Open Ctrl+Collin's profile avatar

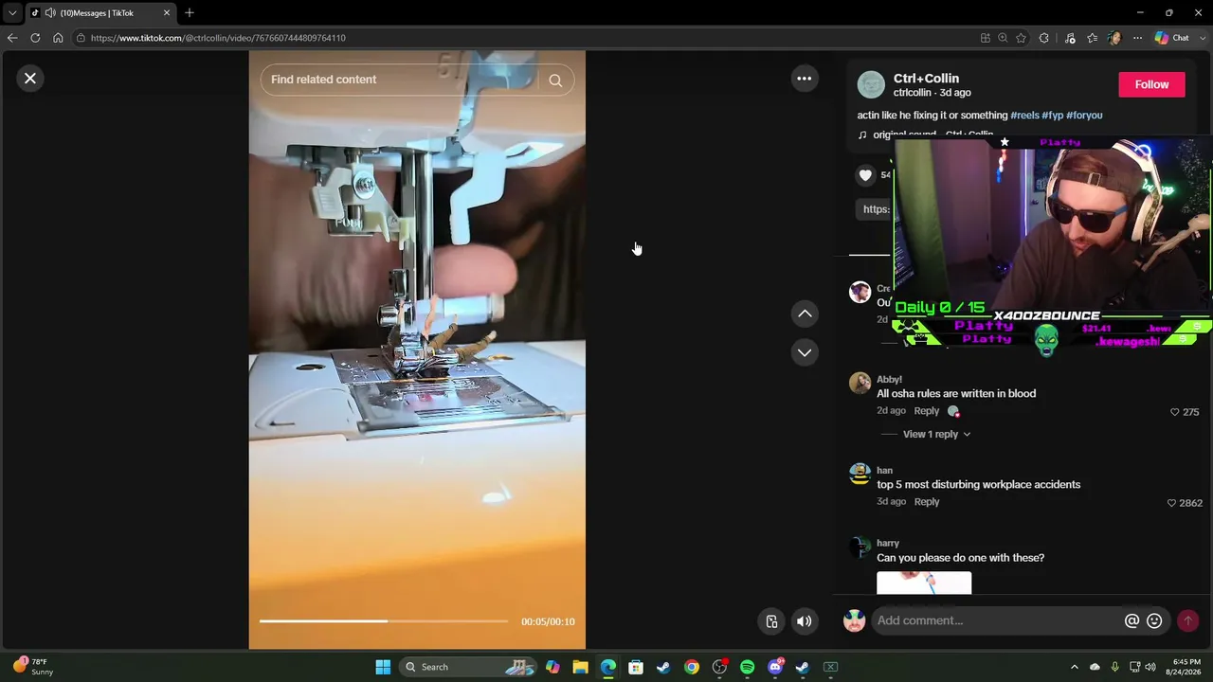click(x=871, y=84)
